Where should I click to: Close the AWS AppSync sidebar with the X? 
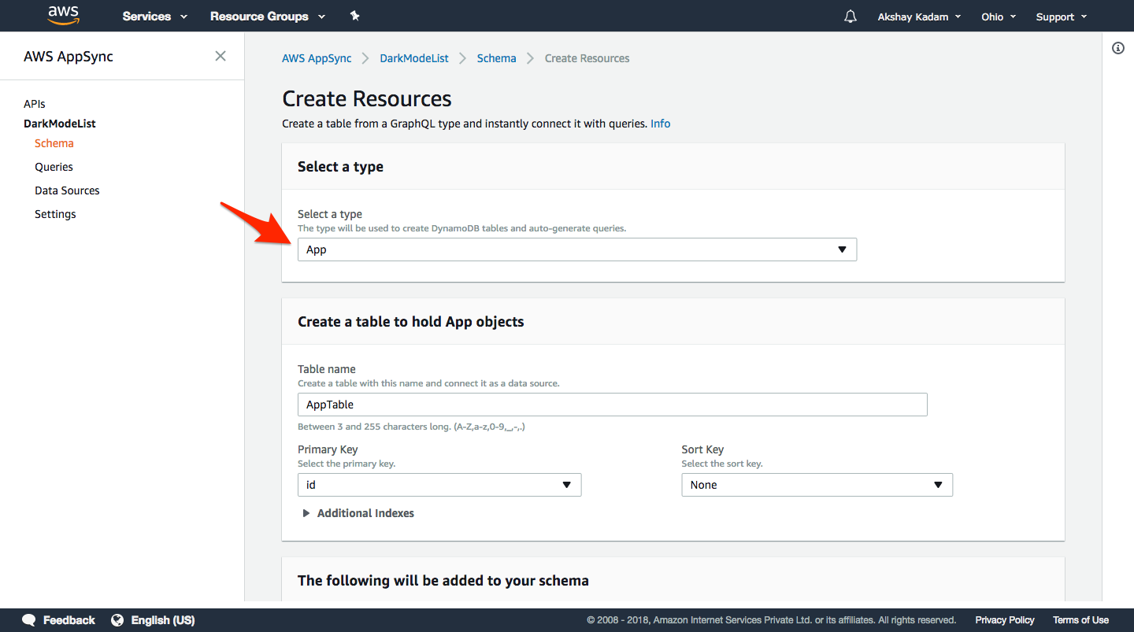click(220, 56)
